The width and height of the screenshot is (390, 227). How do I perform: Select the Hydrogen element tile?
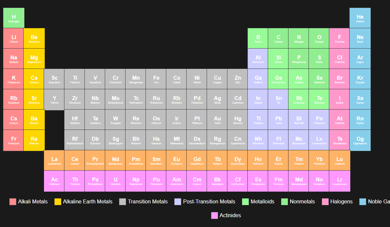pyautogui.click(x=14, y=18)
